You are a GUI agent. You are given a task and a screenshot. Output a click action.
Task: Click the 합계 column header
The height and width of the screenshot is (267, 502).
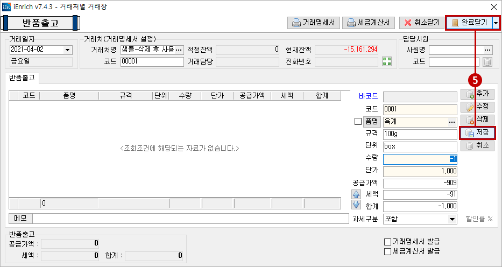322,96
